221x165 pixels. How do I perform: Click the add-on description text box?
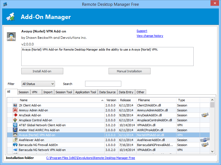click(x=107, y=57)
